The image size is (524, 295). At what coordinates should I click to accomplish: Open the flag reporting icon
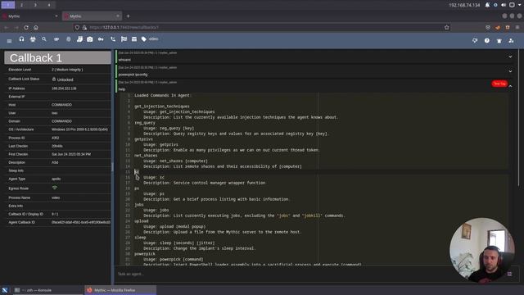(x=124, y=39)
